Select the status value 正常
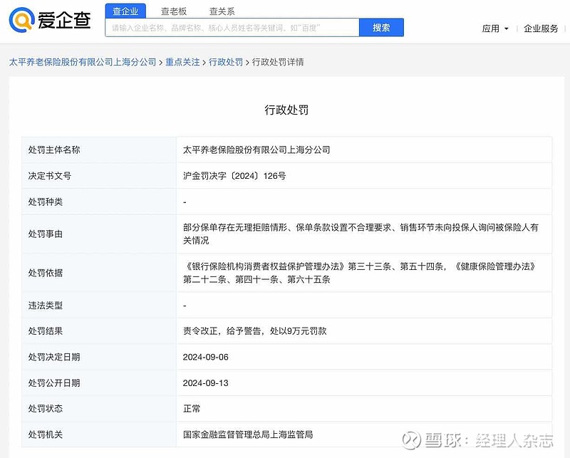 point(192,409)
